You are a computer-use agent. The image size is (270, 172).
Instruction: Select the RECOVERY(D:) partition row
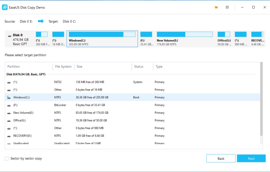click(132, 136)
